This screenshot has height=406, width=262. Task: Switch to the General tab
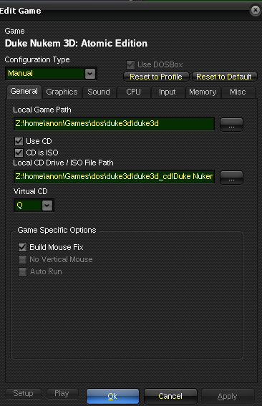coord(24,92)
